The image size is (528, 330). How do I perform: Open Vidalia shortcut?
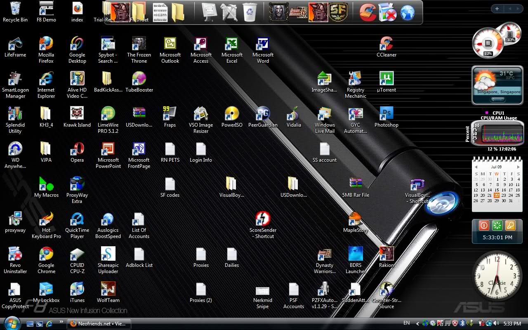[294, 117]
